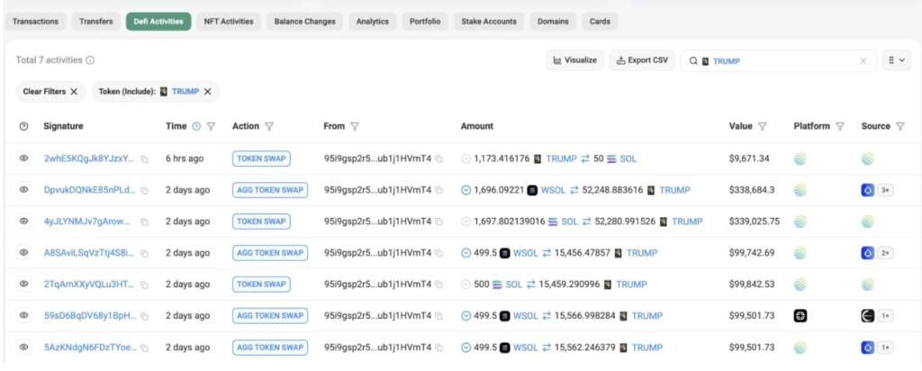Copy signature 2whE5KQgJk8YJzxY icon

coord(144,159)
